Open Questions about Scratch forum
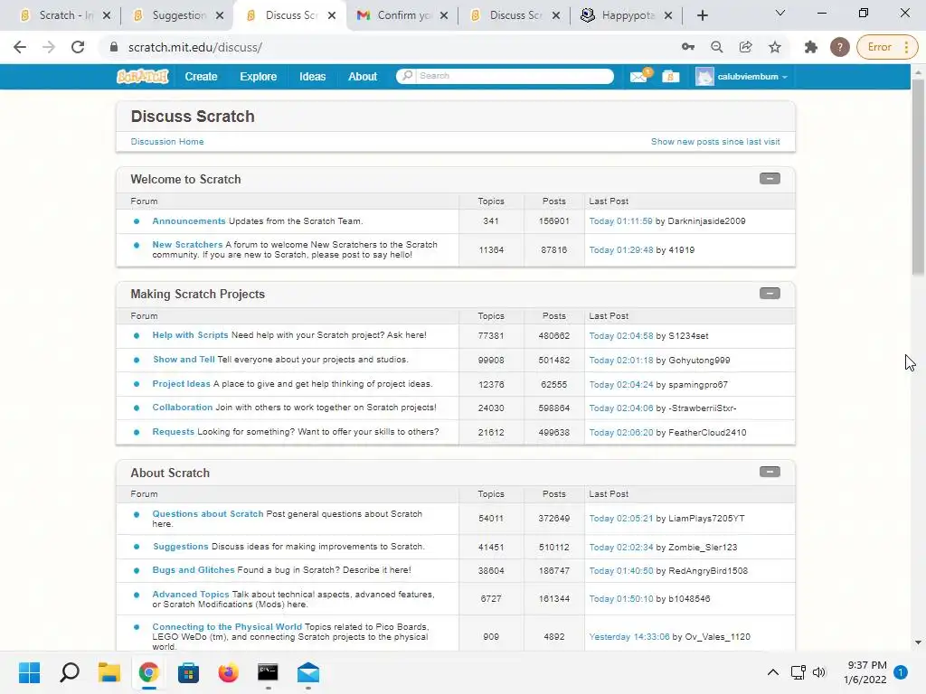Image resolution: width=926 pixels, height=694 pixels. 208,513
